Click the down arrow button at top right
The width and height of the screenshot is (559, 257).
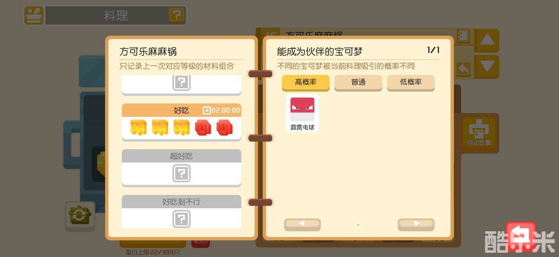click(x=487, y=66)
